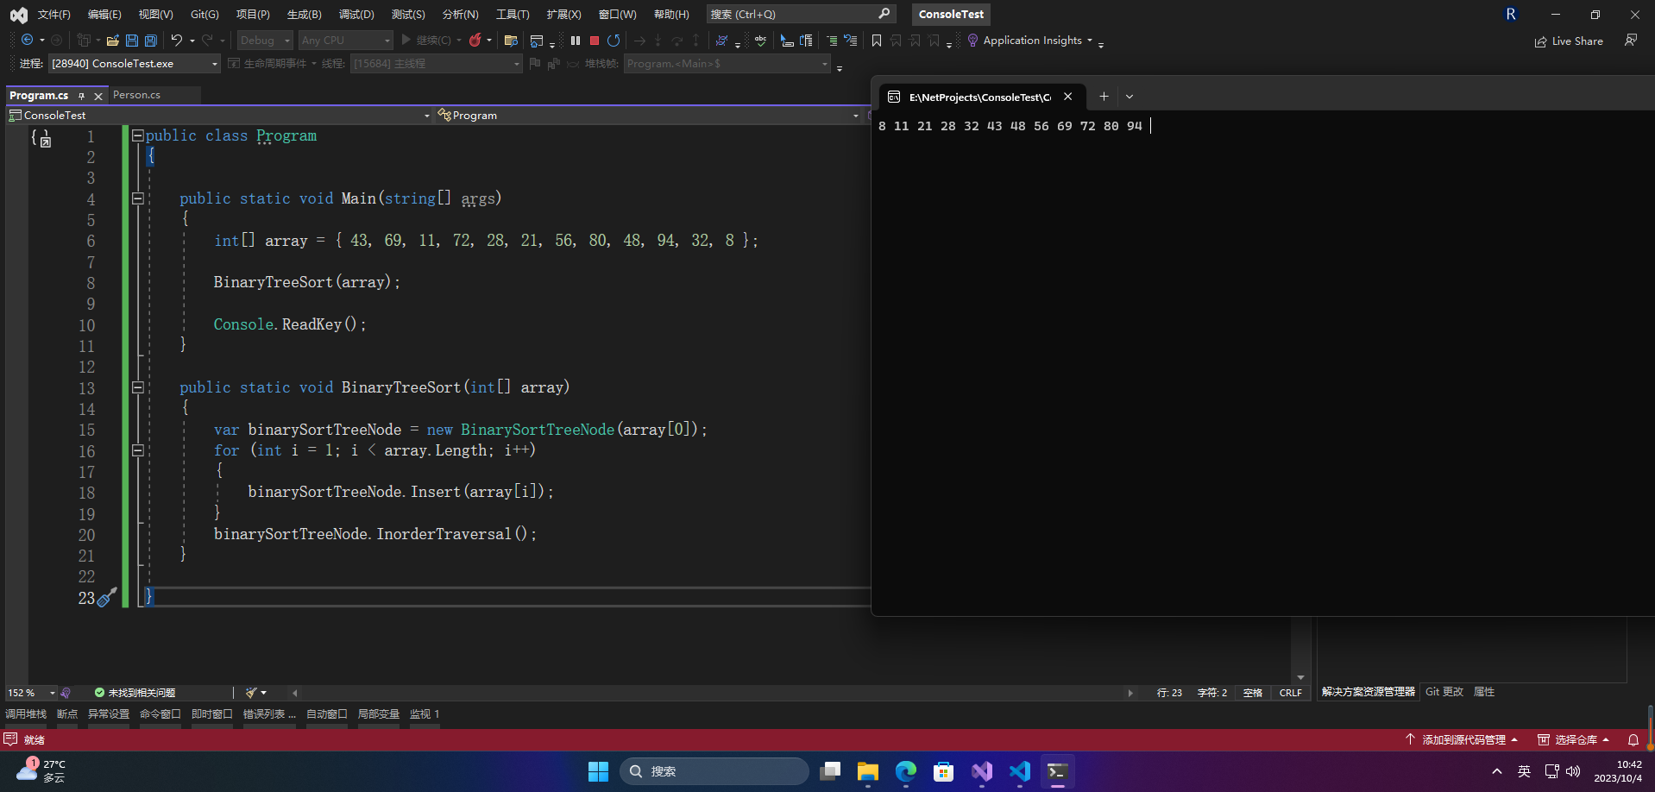Open the process dropdown showing ConsoleTest.exe

click(x=135, y=63)
